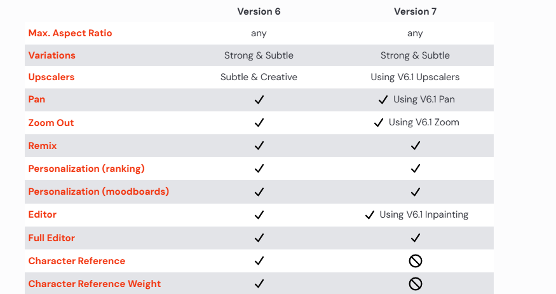This screenshot has width=556, height=294.
Task: Click Version 6 Editor checkmark
Action: (x=259, y=215)
